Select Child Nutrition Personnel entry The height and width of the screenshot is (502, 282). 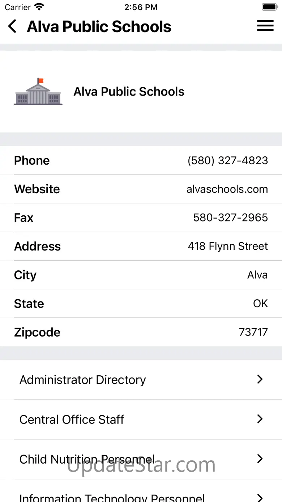click(x=141, y=459)
